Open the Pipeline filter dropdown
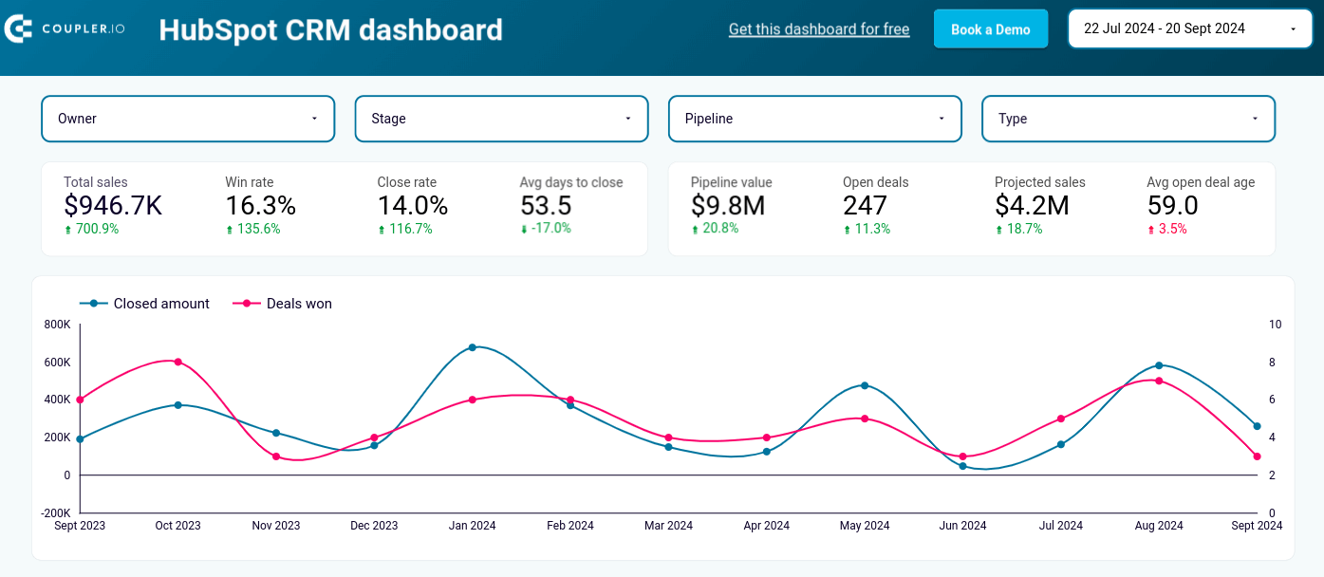Screen dimensions: 1324x577 [814, 119]
